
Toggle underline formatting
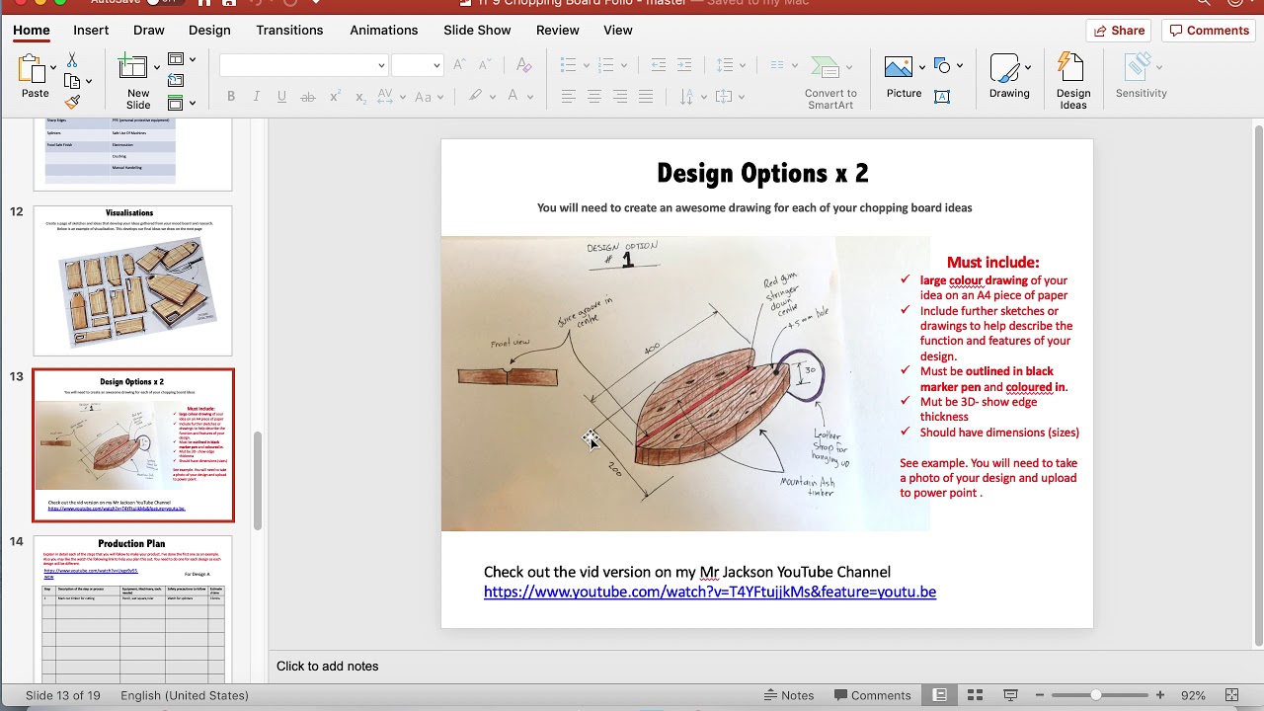281,97
